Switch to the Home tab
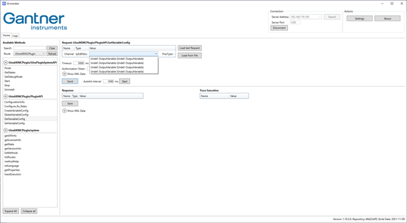 (x=6, y=35)
